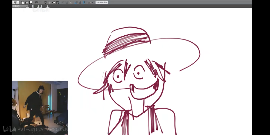
Task: Clear layer with the dotted circle icon
Action: coord(45,2)
